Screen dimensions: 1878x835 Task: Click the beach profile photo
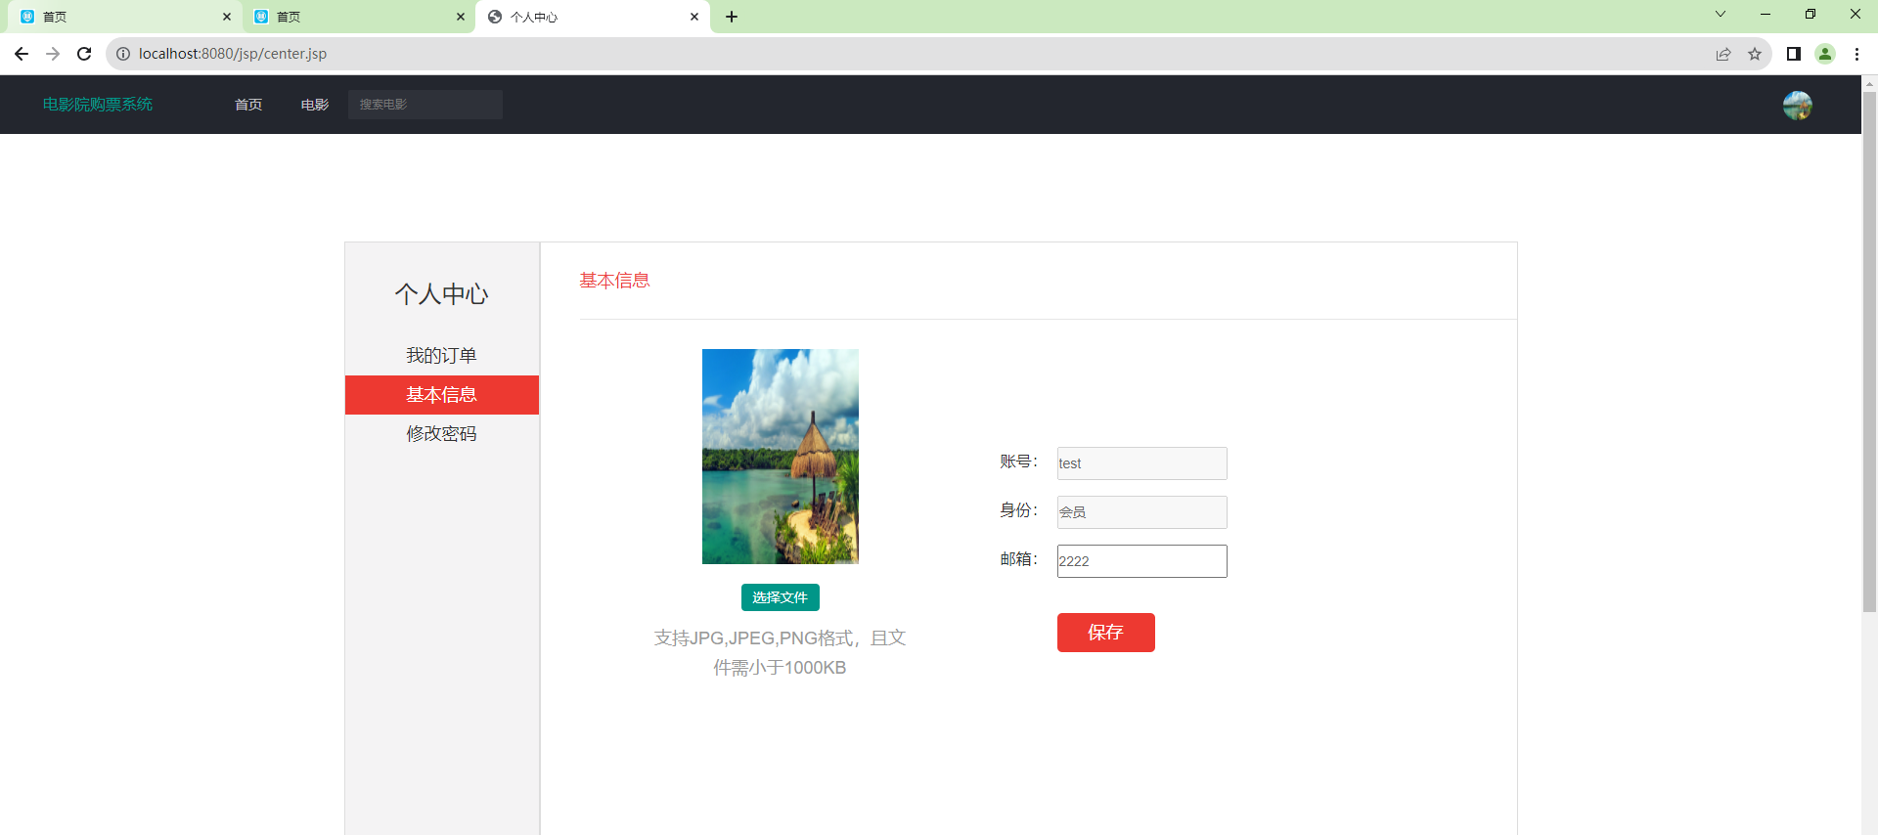[781, 457]
